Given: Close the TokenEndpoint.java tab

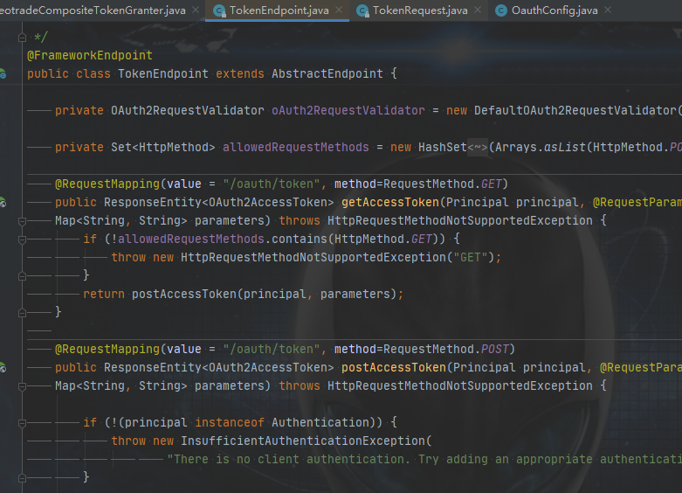Looking at the screenshot, I should (340, 10).
